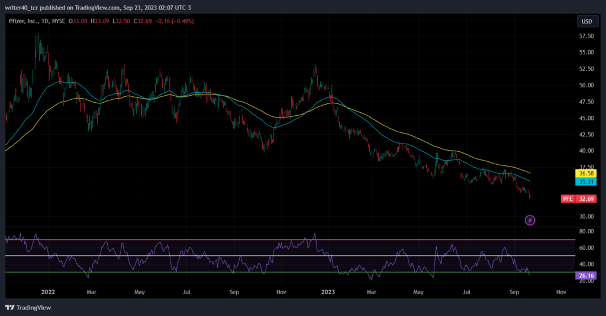Click the Nov label nearest 2023

[281, 292]
